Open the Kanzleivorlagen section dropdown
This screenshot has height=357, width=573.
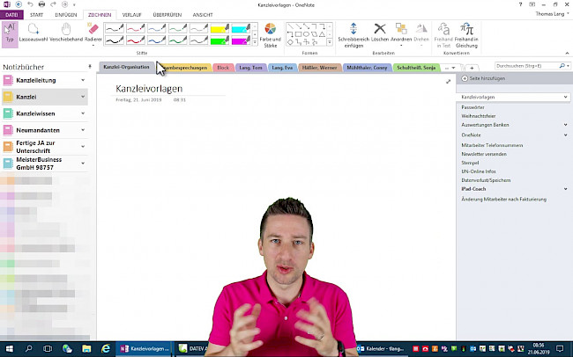click(566, 96)
